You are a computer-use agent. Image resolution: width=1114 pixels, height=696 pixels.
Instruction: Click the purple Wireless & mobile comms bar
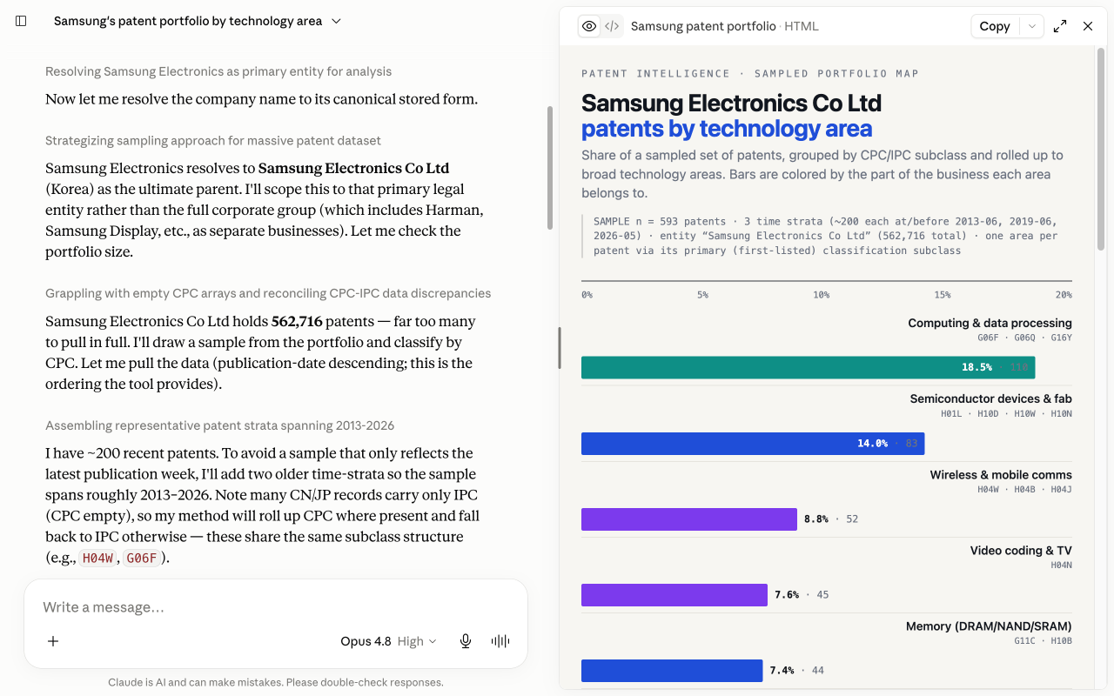(689, 519)
